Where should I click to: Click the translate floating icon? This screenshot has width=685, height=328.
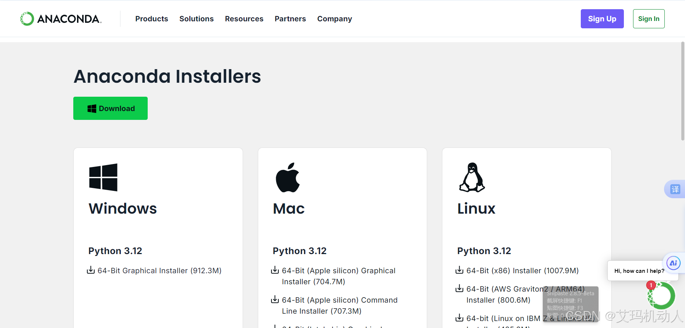675,189
